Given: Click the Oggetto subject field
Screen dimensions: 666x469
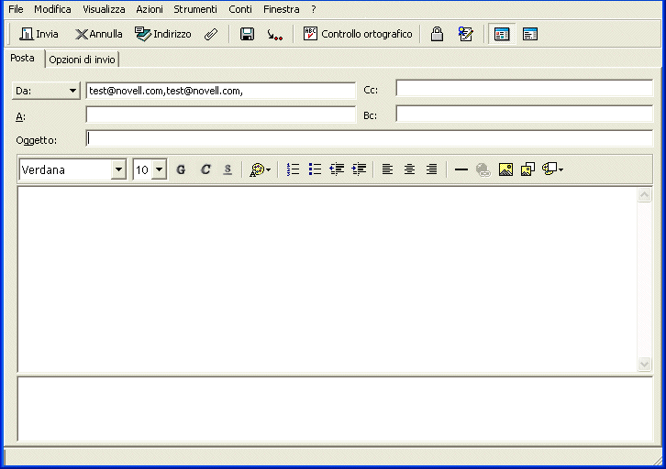Looking at the screenshot, I should pos(369,138).
